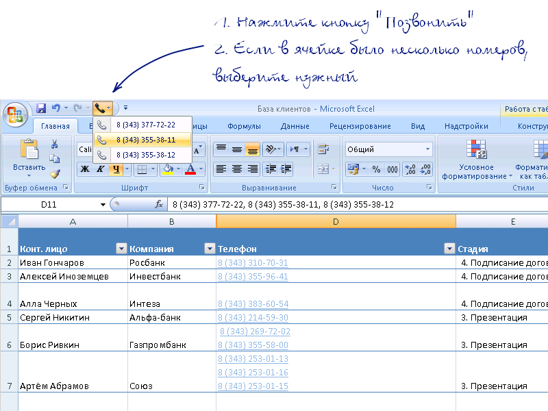Toggle align text left

pyautogui.click(x=221, y=169)
